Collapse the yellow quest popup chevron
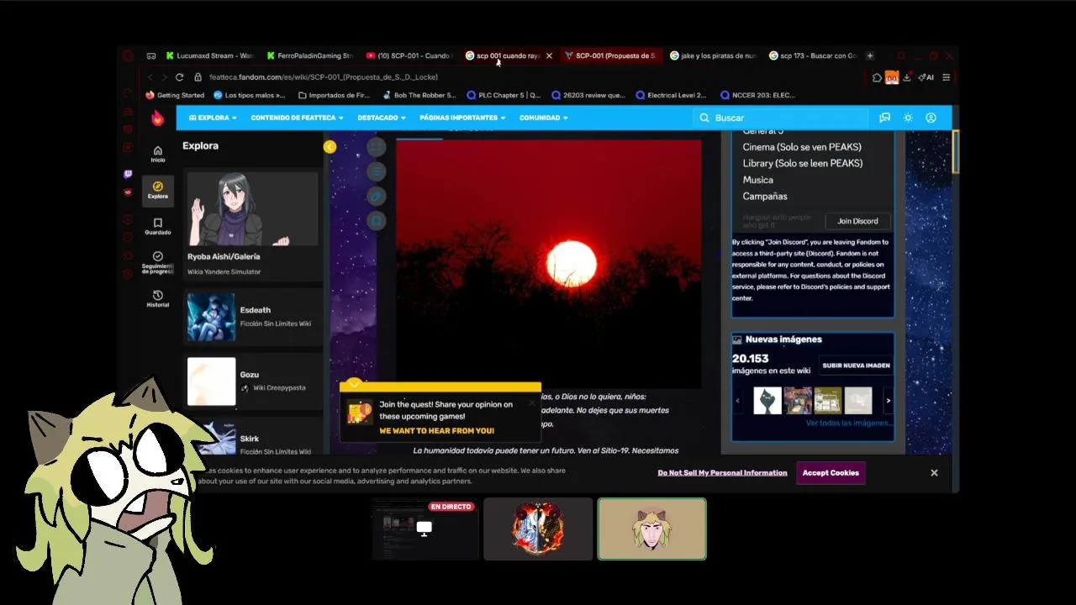Image resolution: width=1076 pixels, height=605 pixels. coord(354,385)
